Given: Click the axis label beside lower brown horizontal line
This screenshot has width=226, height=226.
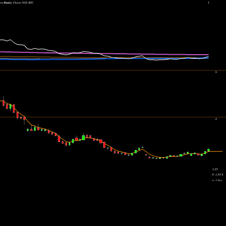Looking at the screenshot, I should pyautogui.click(x=216, y=119).
